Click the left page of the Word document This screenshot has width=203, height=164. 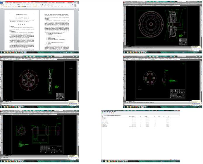pos(22,30)
